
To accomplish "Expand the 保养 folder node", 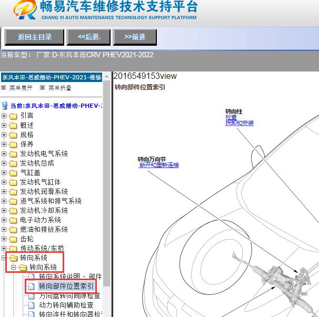I will click(x=4, y=144).
